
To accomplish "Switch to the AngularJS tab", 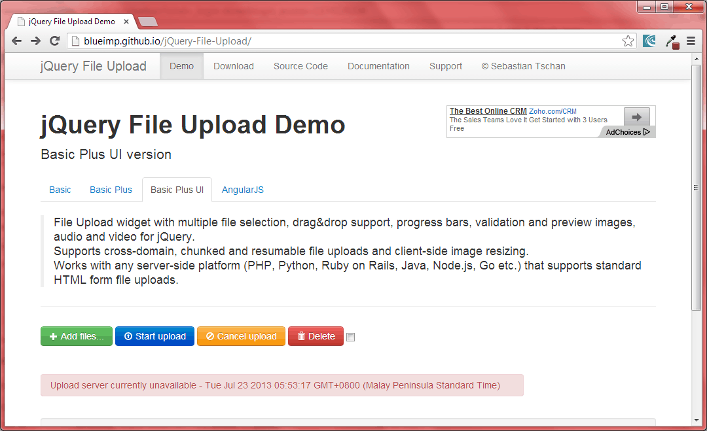I will coord(243,190).
